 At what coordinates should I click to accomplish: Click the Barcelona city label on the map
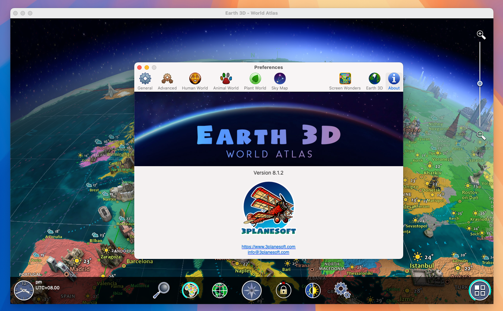pos(139,261)
